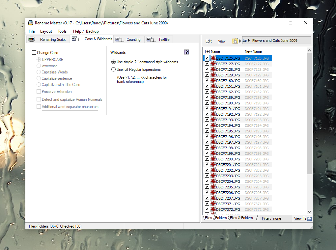Click the icon right of View Tabs link
The image size is (336, 250).
309,219
